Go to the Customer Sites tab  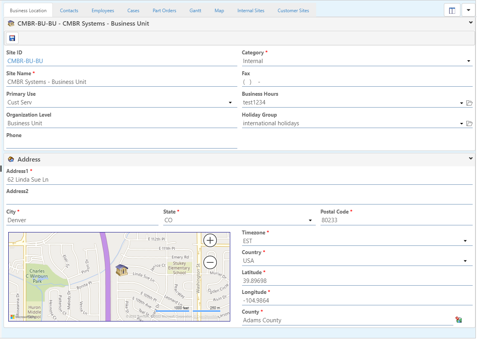(x=293, y=11)
